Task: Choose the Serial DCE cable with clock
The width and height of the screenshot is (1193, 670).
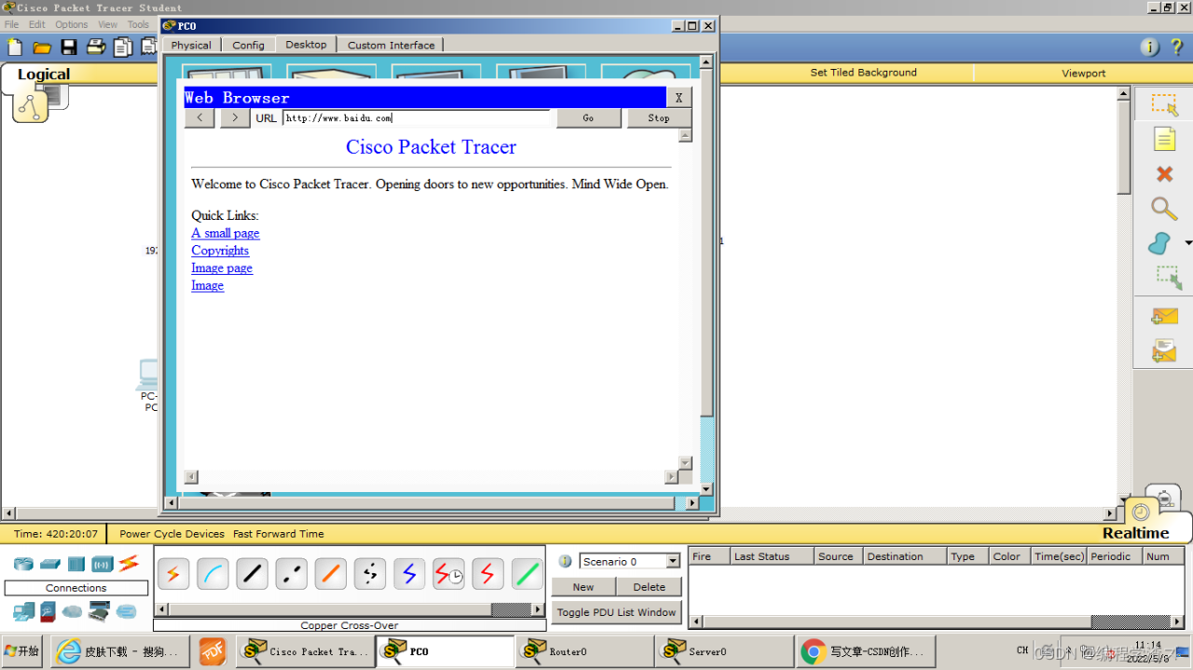Action: pyautogui.click(x=448, y=574)
